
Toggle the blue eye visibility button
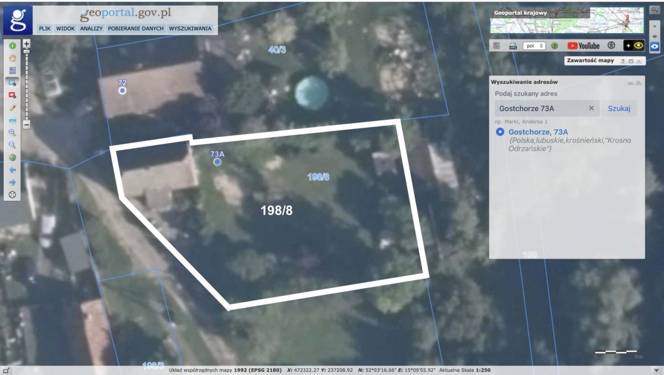pos(655,46)
